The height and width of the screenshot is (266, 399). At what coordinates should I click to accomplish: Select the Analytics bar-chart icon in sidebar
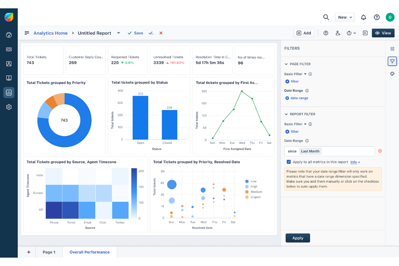(x=9, y=92)
